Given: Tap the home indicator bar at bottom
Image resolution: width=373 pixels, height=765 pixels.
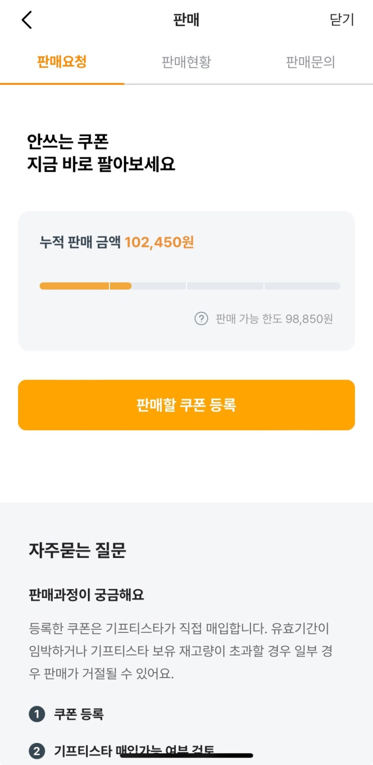Looking at the screenshot, I should (x=186, y=755).
